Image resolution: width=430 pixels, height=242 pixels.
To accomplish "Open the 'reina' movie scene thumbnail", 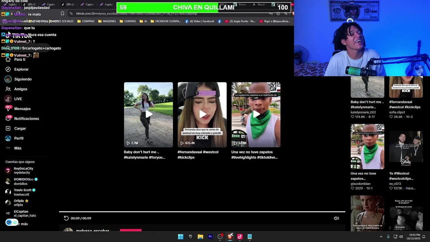I will click(x=368, y=213).
